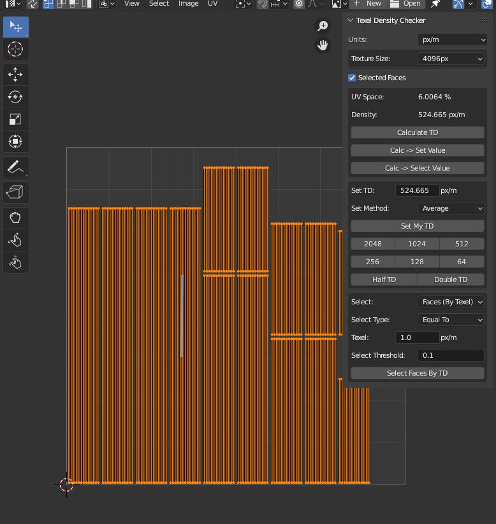Set texel density preset 64
496x524 pixels.
[462, 262]
